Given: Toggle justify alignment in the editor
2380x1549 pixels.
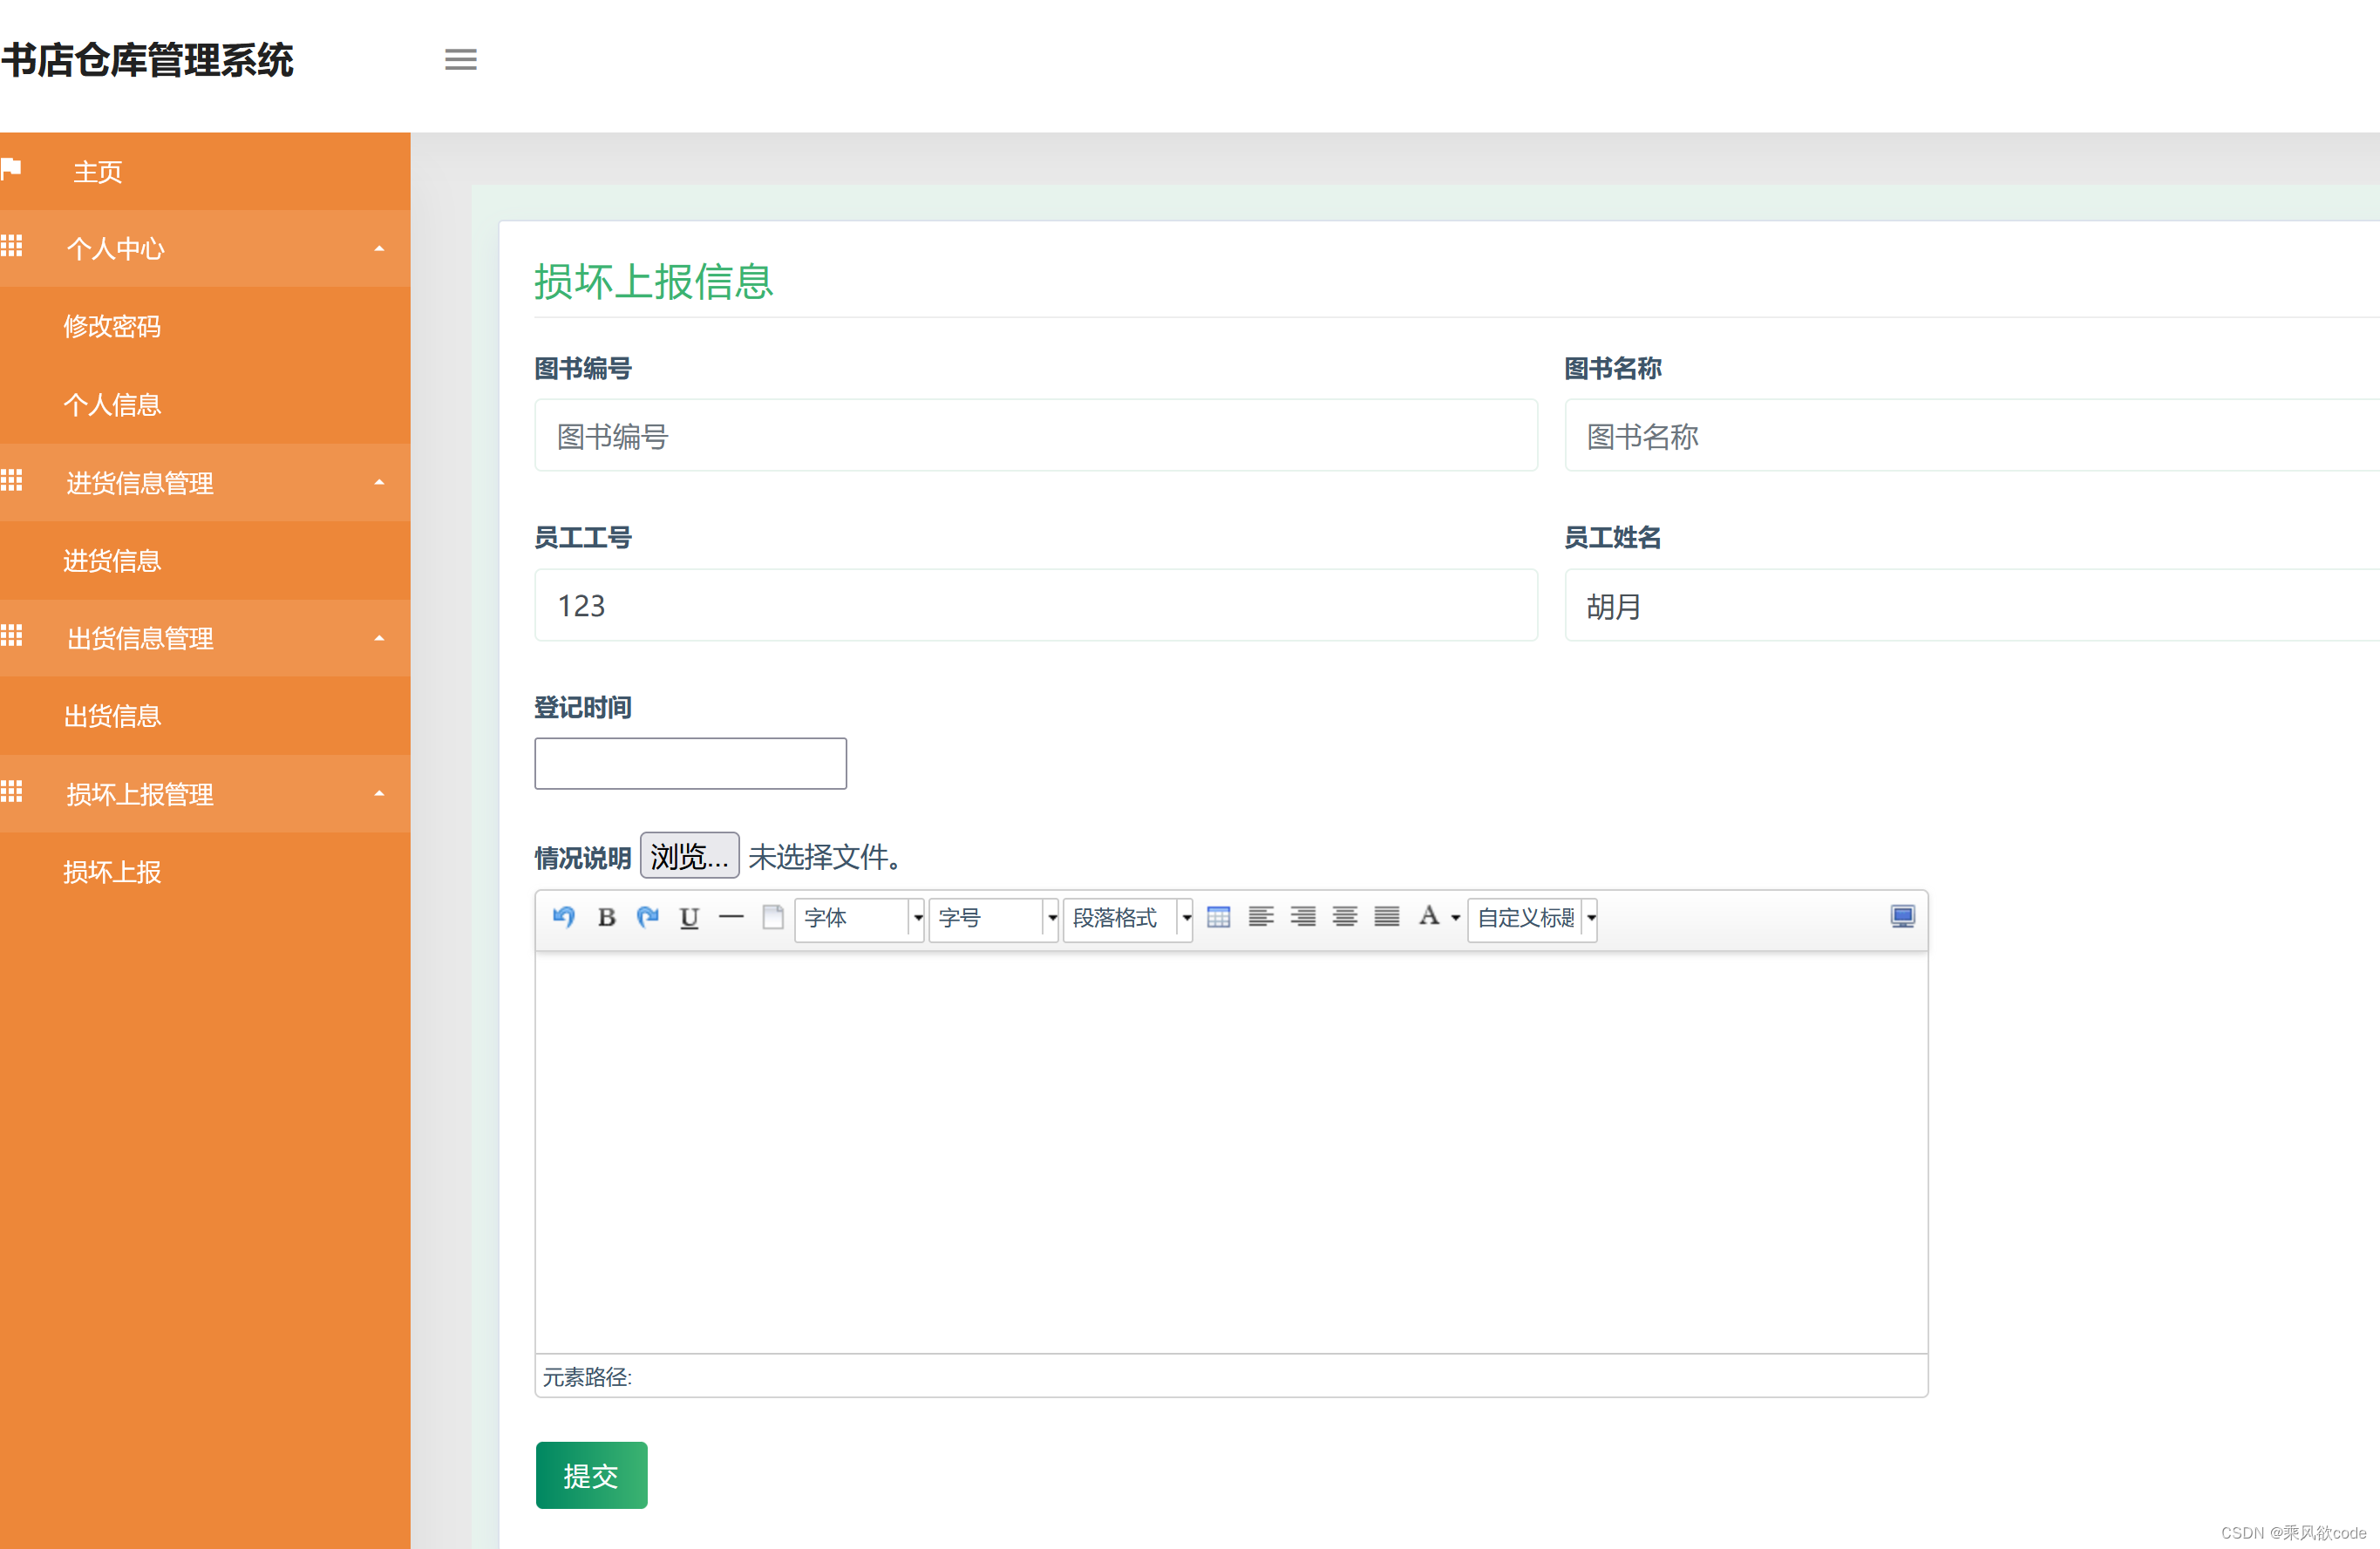Looking at the screenshot, I should (x=1386, y=917).
